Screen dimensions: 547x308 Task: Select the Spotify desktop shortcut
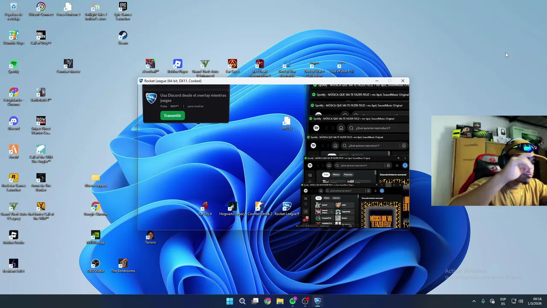tap(13, 66)
